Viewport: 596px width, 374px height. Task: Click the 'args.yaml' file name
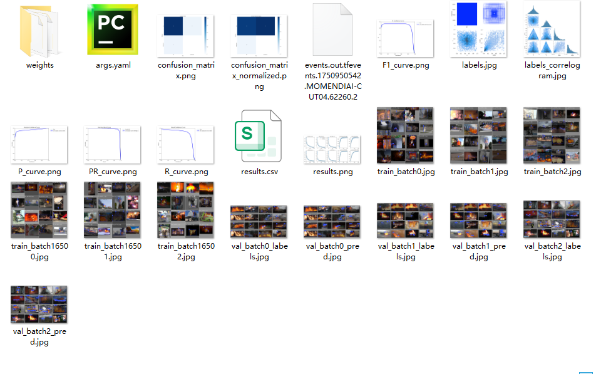pos(113,65)
